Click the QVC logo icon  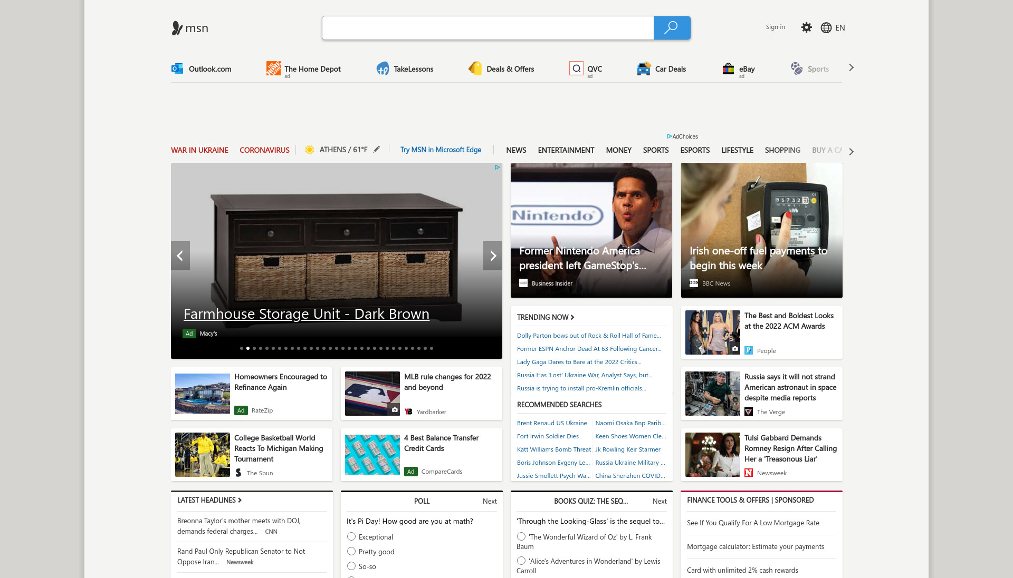[x=576, y=68]
